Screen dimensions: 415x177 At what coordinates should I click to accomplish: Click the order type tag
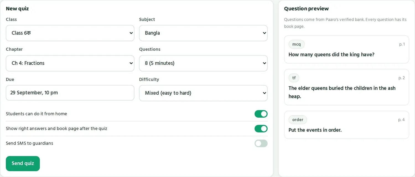pos(298,120)
